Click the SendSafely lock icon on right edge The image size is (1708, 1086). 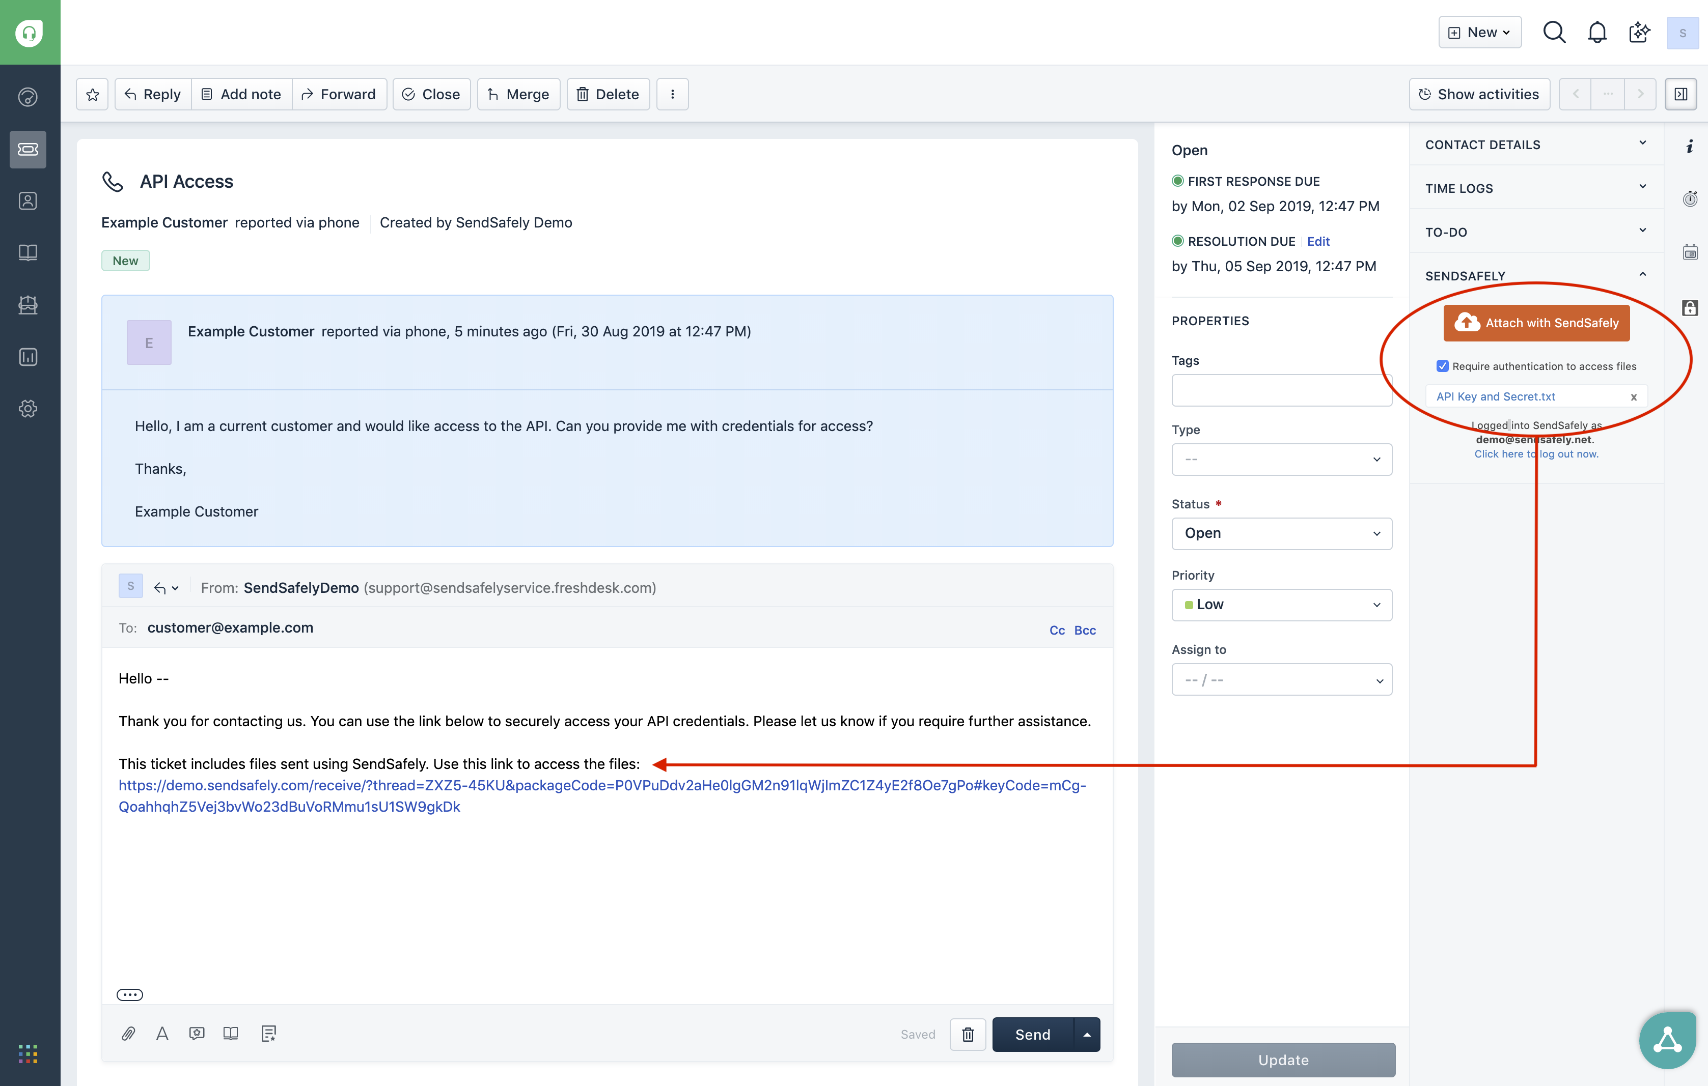pyautogui.click(x=1691, y=308)
